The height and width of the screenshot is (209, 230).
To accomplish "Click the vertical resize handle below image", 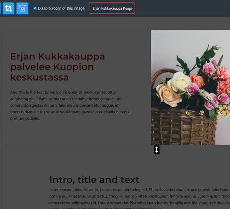I will click(x=156, y=150).
